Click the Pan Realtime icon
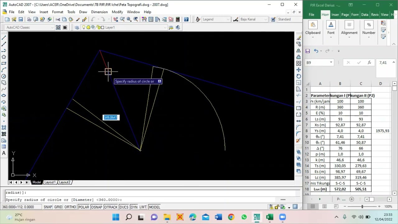Viewport: 398px width, 224px height. click(x=115, y=19)
